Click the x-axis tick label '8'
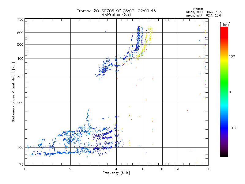245x184 pixels. (162, 169)
